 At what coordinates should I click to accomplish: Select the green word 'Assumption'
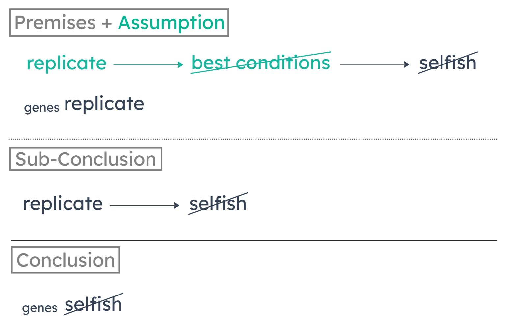(x=171, y=23)
